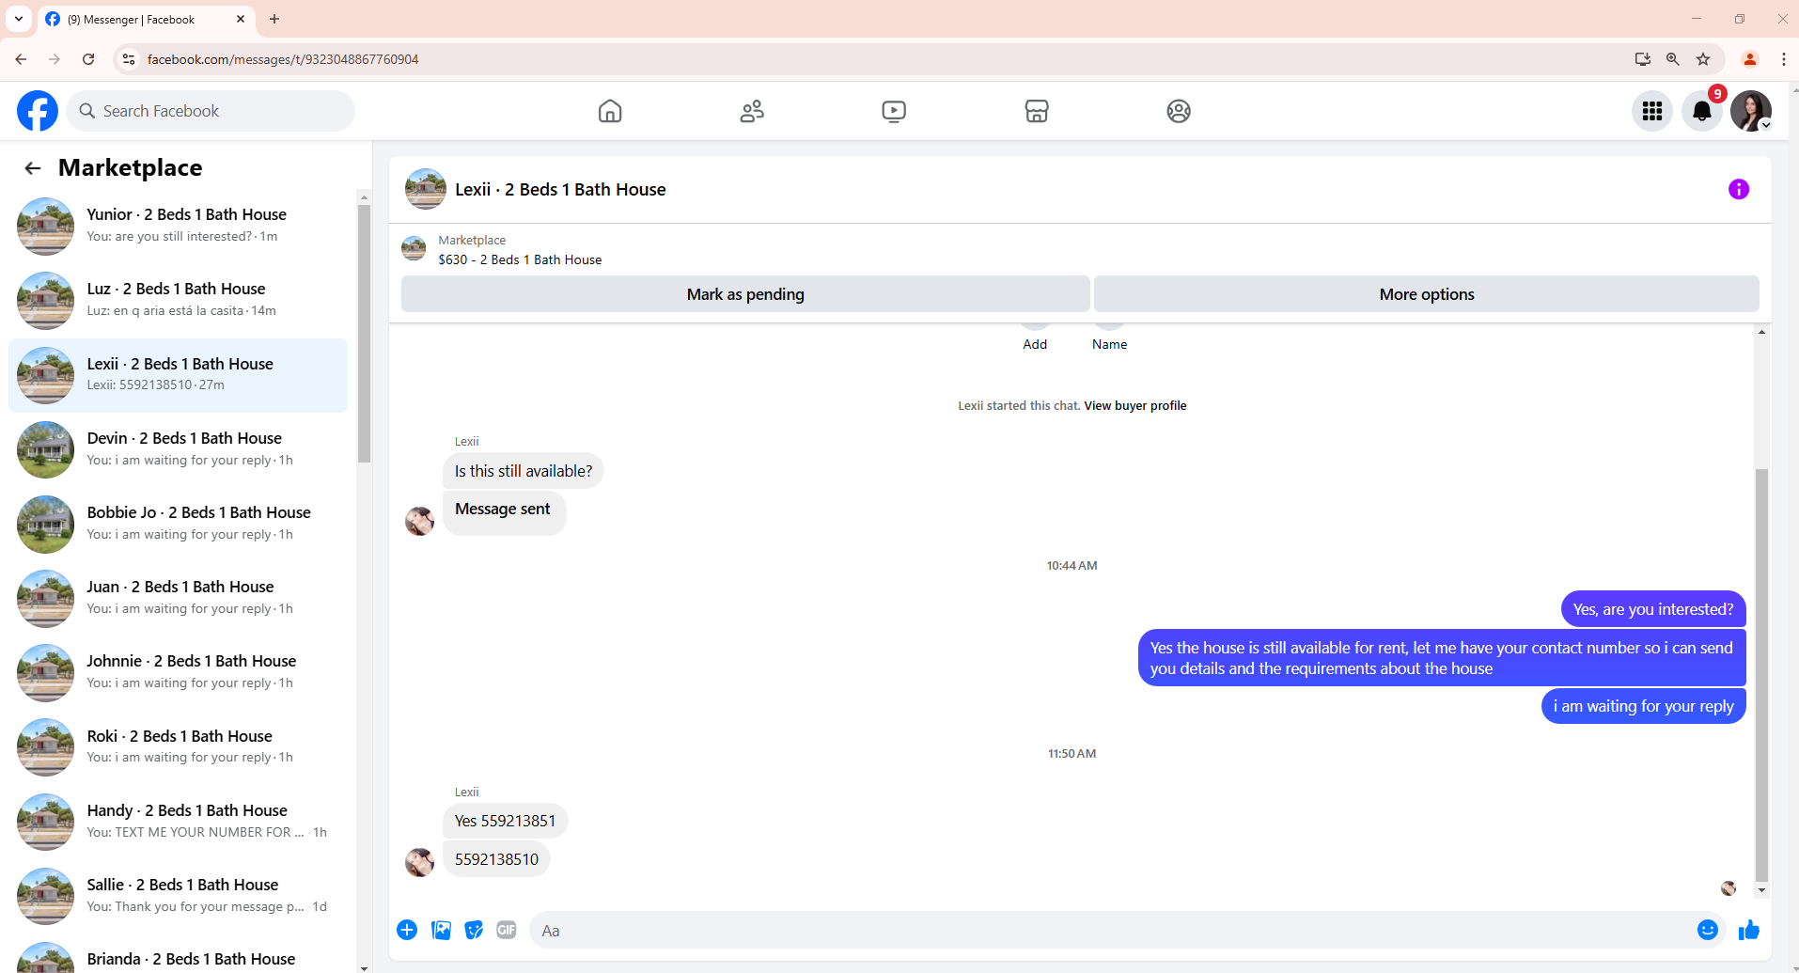1799x973 pixels.
Task: Open a new browser tab
Action: (x=274, y=19)
